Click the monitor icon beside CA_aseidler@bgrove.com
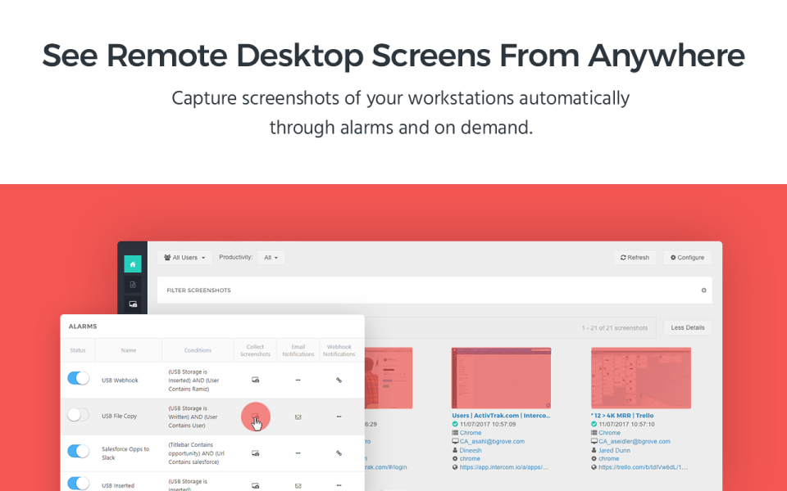787x491 pixels. click(x=594, y=441)
